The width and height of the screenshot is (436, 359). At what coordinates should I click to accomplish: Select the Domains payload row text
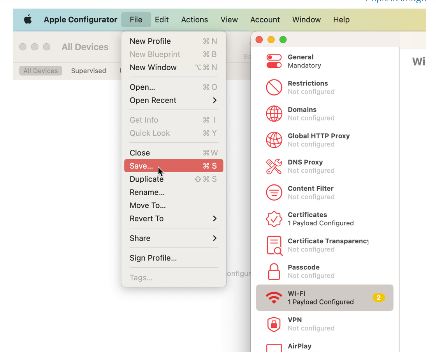coord(311,114)
